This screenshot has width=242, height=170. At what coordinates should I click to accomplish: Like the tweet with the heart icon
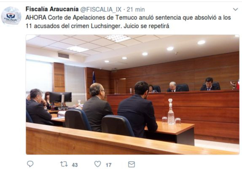click(97, 164)
